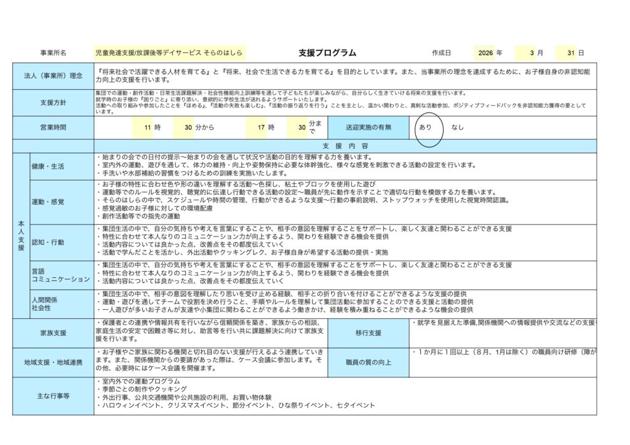Click the 事業所名 name input field
Viewport: 630px width, 445px height.
tap(170, 53)
